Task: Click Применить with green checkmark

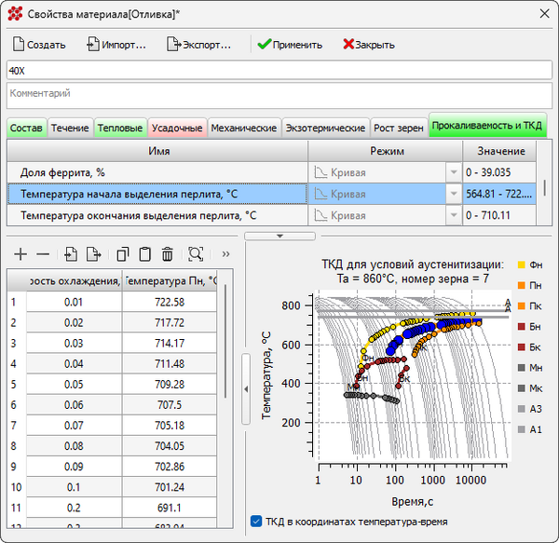Action: pyautogui.click(x=290, y=45)
